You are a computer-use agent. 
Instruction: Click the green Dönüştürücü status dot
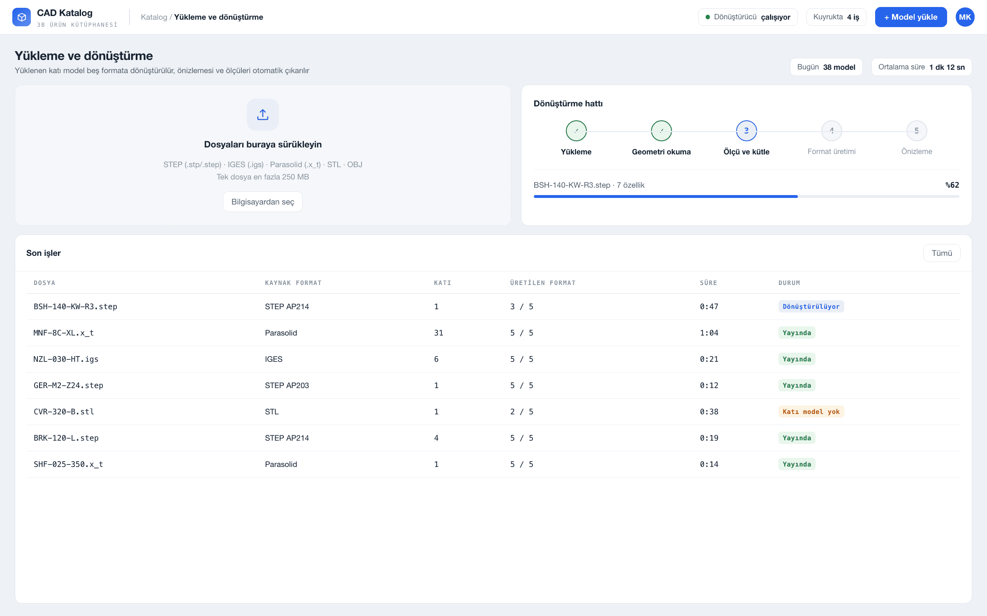[x=708, y=17]
